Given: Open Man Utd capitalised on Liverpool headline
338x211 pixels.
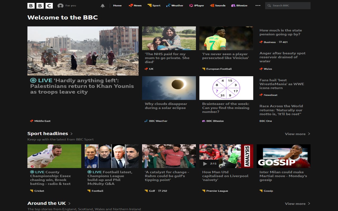Looking at the screenshot, I should [225, 176].
